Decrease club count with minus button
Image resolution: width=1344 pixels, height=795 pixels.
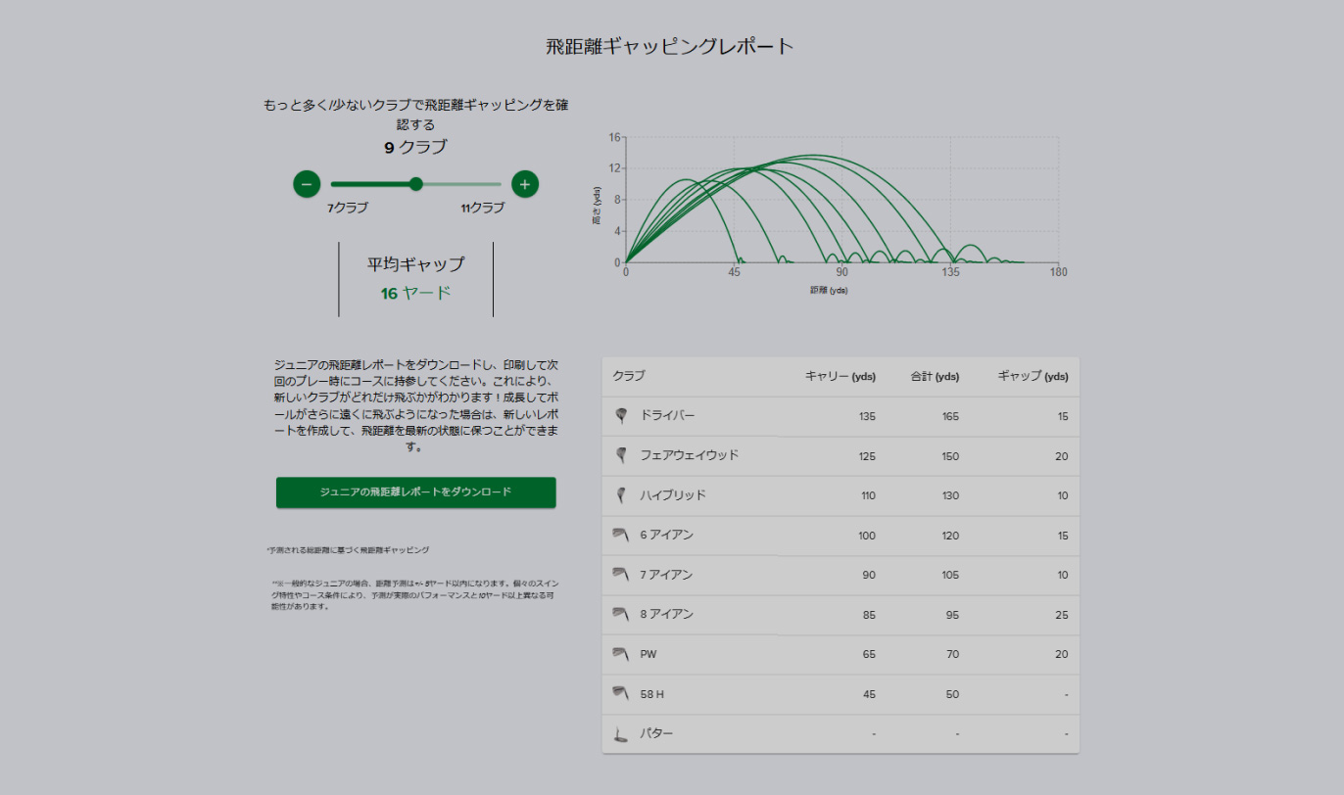click(x=307, y=184)
